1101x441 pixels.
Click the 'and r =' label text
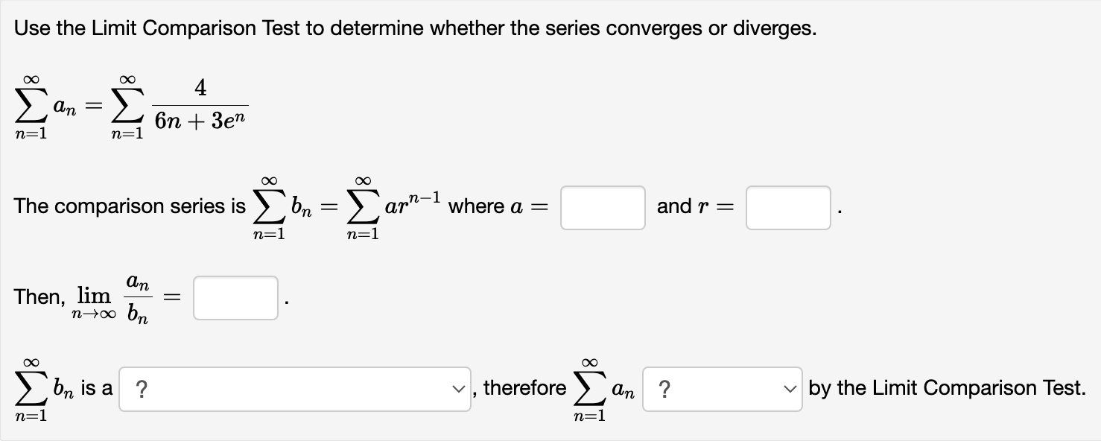pyautogui.click(x=694, y=206)
